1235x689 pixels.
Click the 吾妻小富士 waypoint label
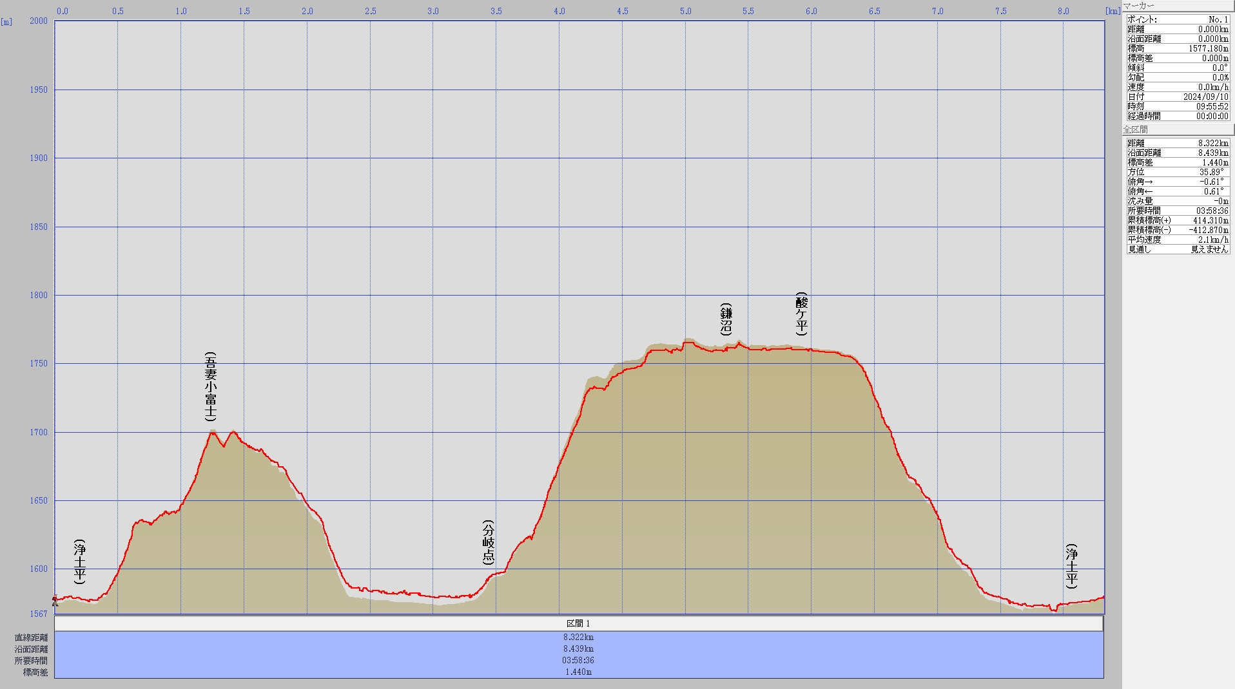[x=211, y=386]
